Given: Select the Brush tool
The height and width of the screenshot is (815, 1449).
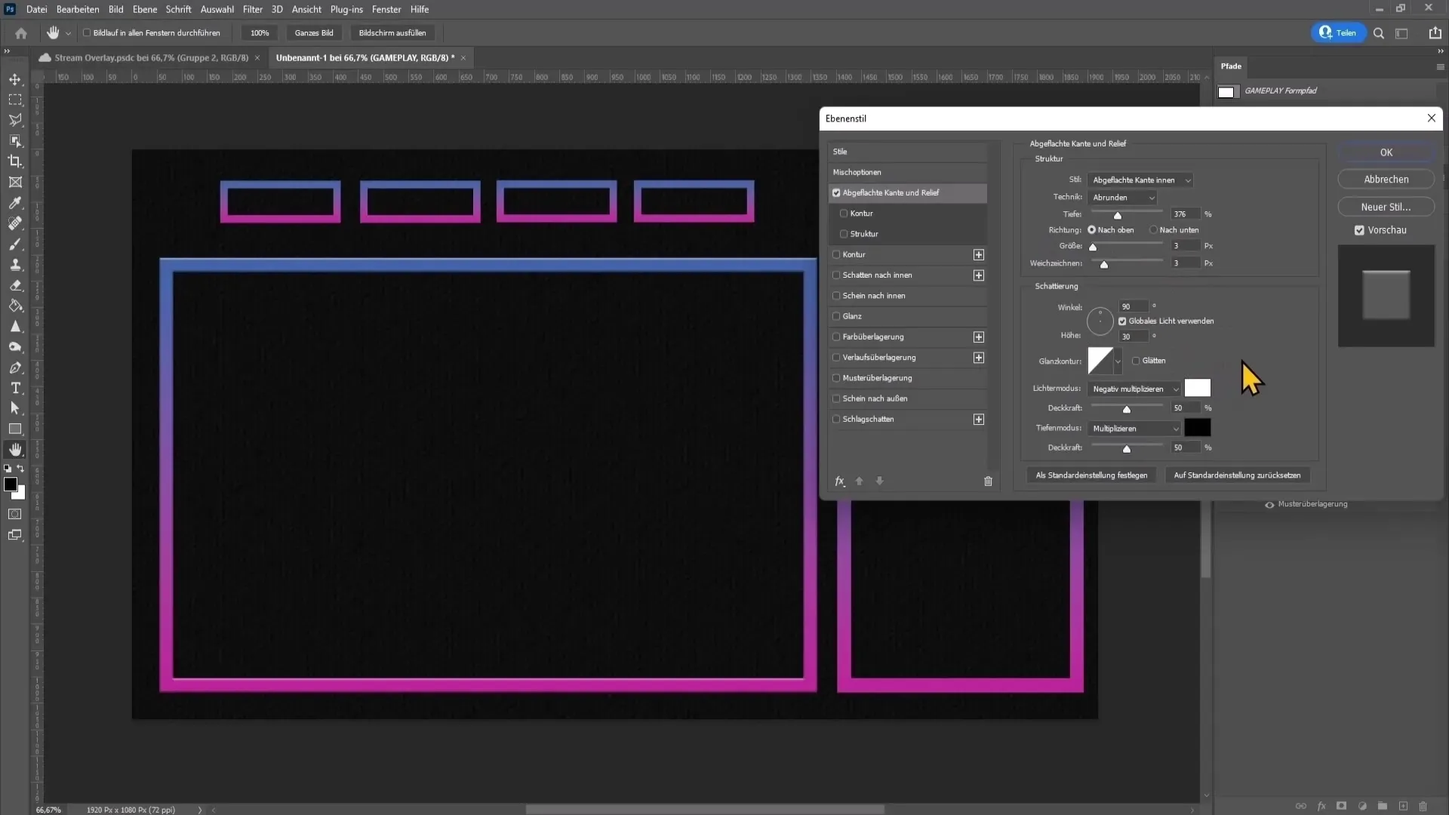Looking at the screenshot, I should (x=15, y=244).
